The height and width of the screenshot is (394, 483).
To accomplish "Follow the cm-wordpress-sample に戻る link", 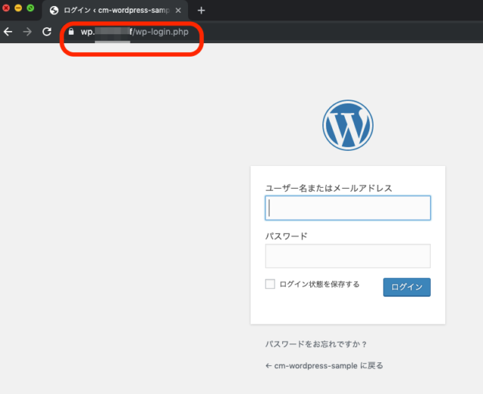I will click(x=324, y=365).
